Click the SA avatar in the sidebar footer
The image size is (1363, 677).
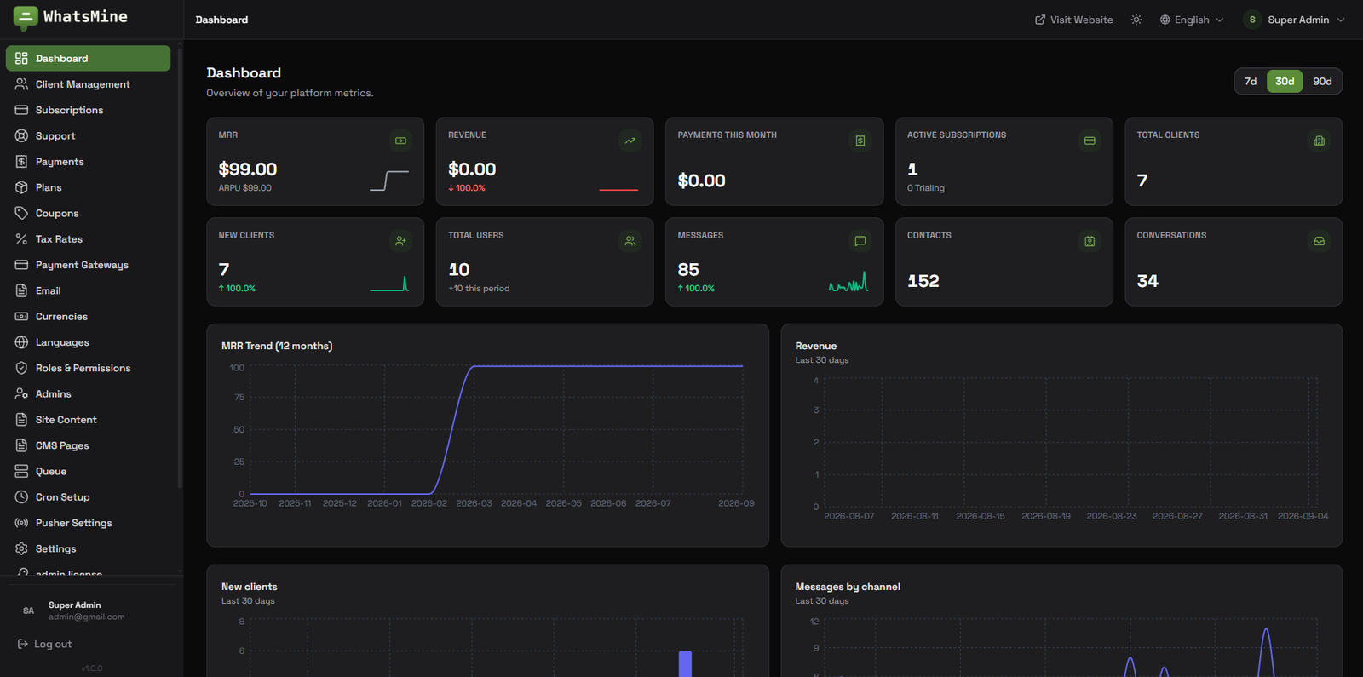(28, 611)
